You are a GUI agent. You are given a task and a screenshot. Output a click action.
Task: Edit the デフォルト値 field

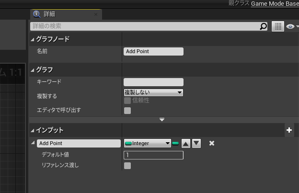tap(153, 155)
